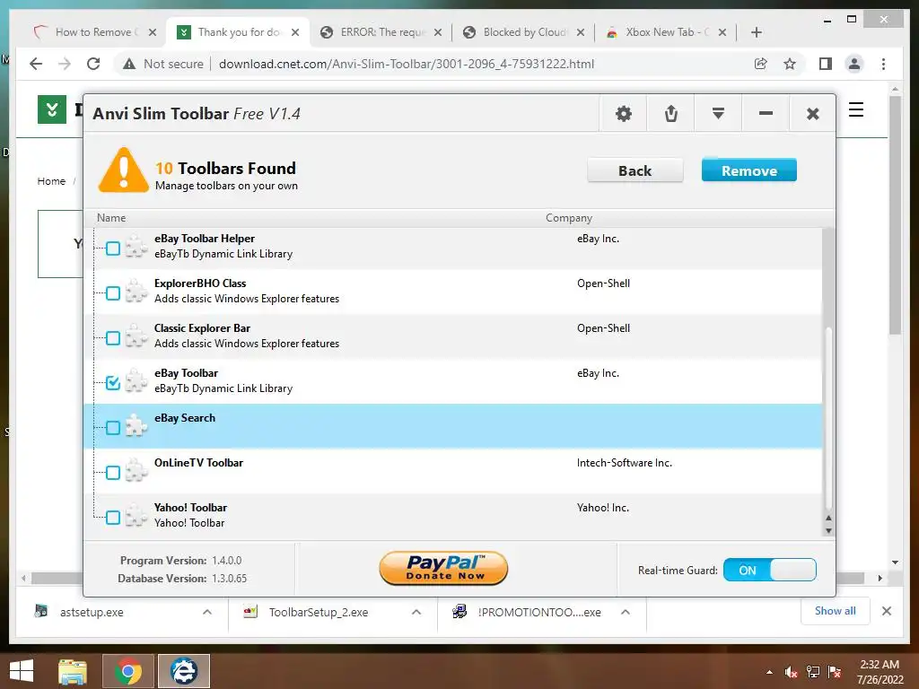Expand !PROMOTIONTOO....exe download options
Screen dimensions: 919x689
click(x=626, y=612)
